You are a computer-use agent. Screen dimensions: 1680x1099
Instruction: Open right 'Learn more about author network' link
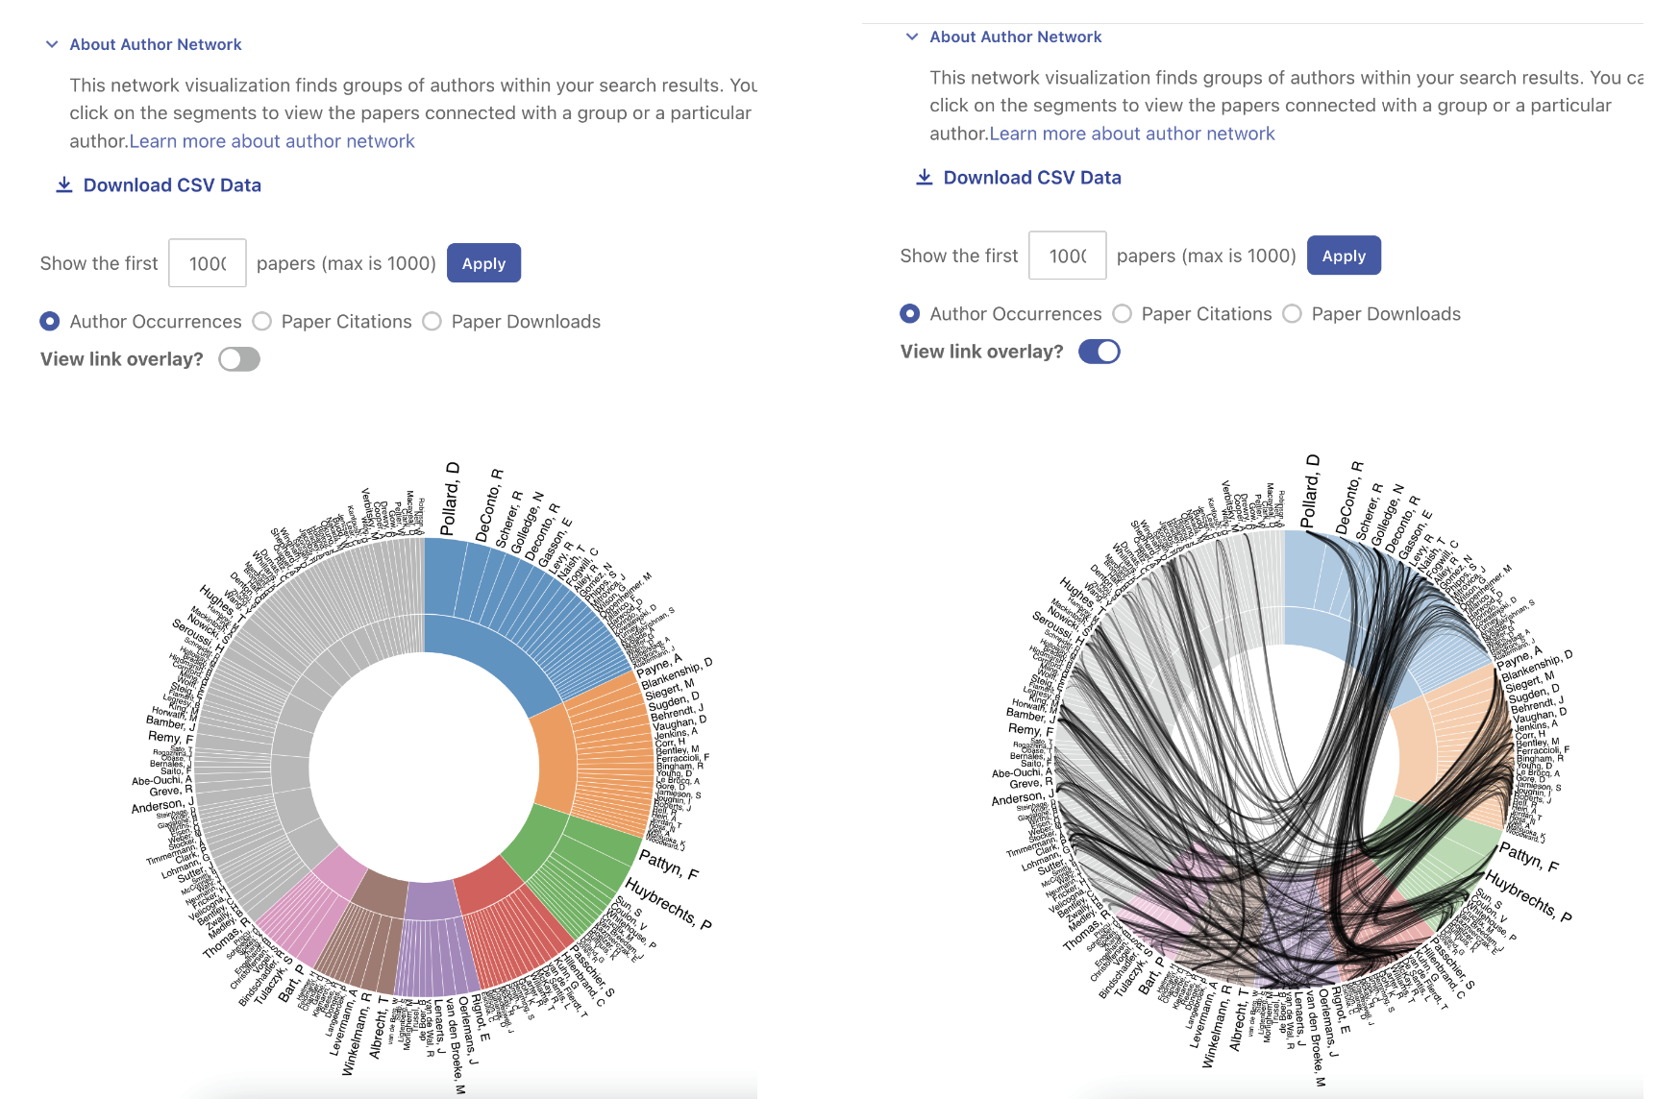1132,134
